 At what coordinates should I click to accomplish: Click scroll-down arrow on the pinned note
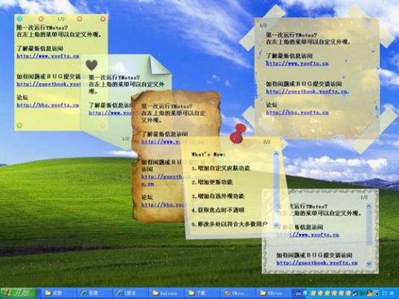tap(276, 225)
